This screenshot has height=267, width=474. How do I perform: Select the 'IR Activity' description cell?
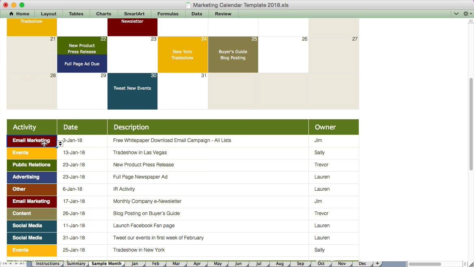coord(208,189)
